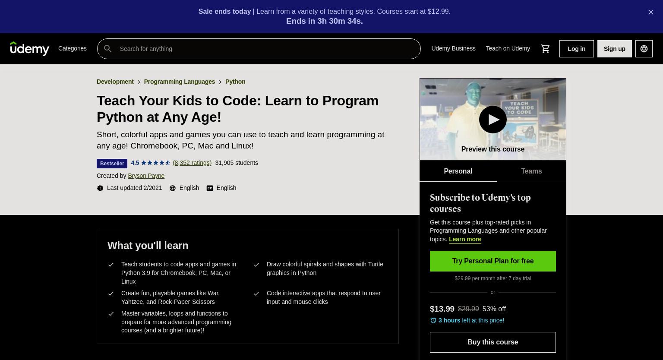Click the course title heading
The height and width of the screenshot is (360, 663).
point(237,109)
